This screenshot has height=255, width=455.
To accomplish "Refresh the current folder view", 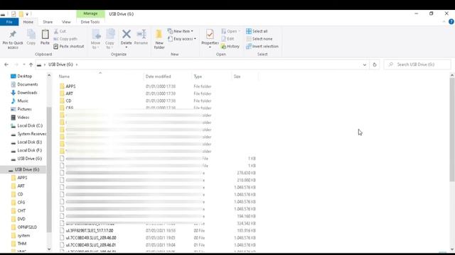I will click(x=375, y=64).
